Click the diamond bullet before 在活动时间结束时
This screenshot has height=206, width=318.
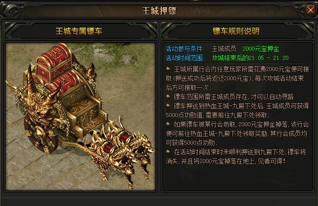(168, 151)
